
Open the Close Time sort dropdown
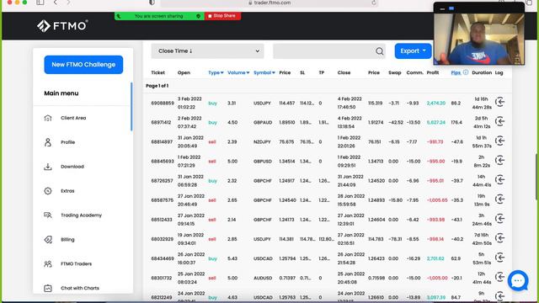[208, 50]
